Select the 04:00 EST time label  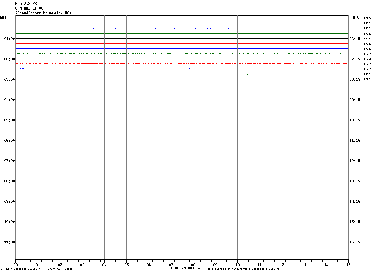10,100
